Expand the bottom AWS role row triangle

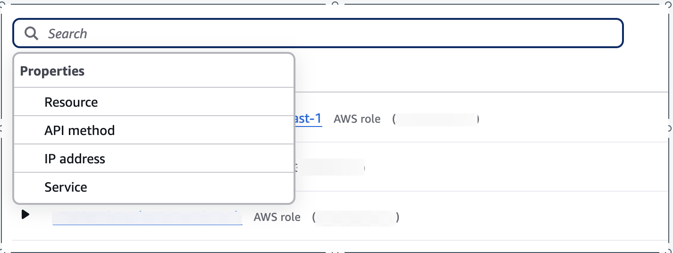tap(25, 215)
